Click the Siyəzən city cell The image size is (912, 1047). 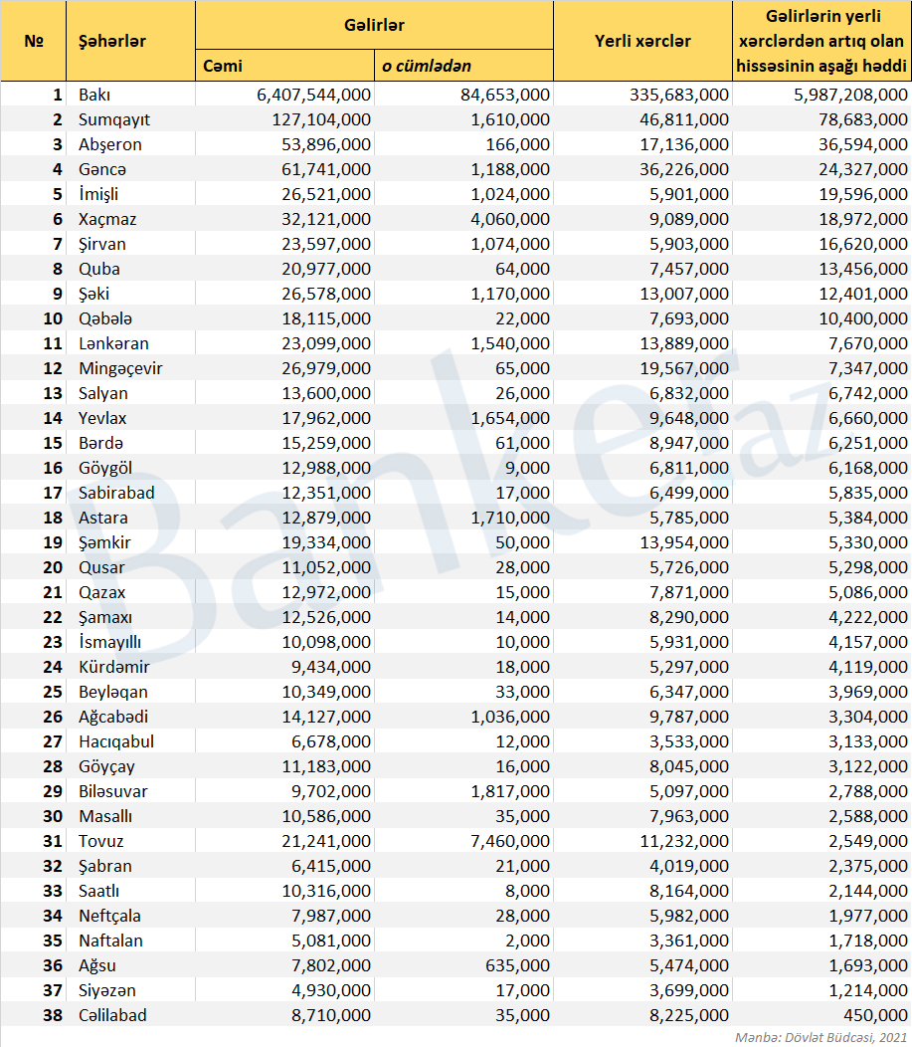pos(130,990)
